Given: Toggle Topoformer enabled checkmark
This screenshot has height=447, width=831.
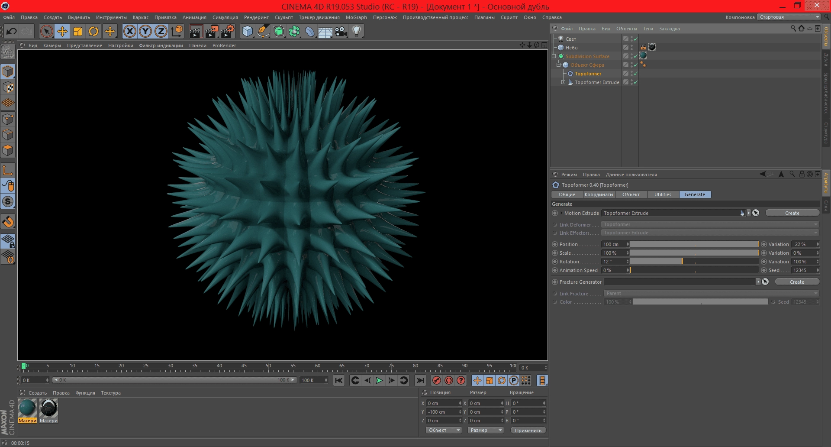Looking at the screenshot, I should 635,74.
